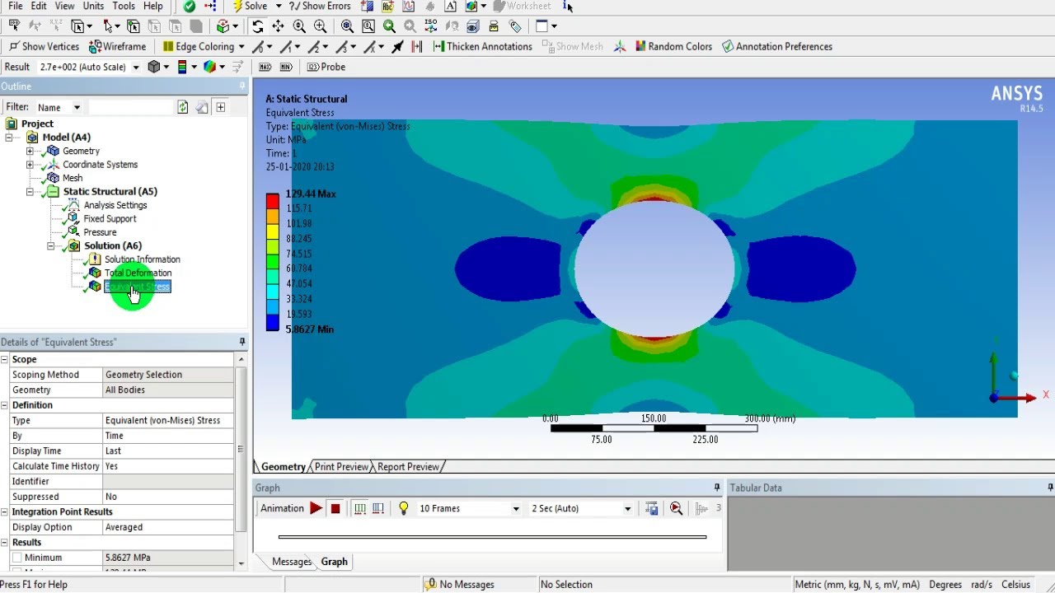1055x593 pixels.
Task: Click the Solve lightning button
Action: click(250, 6)
